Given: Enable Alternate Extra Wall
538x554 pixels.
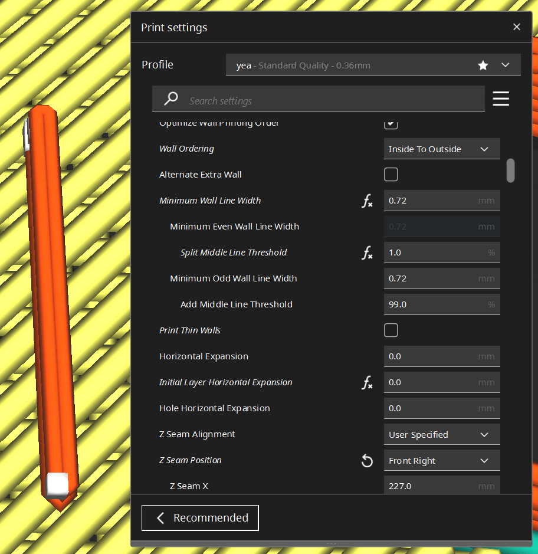Looking at the screenshot, I should pos(391,174).
